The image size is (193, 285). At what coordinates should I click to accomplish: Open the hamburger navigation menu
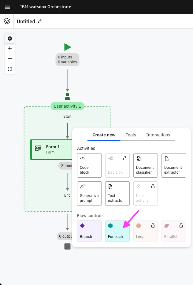(7, 7)
